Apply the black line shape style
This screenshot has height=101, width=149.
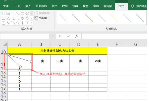pos(63,18)
